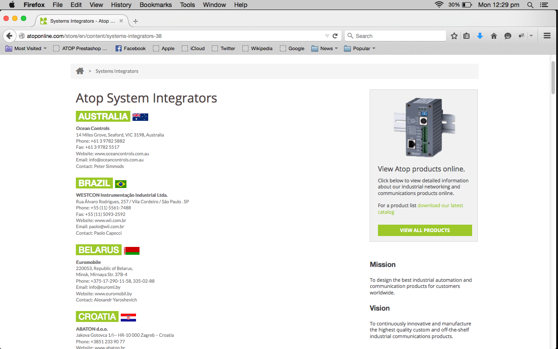Open the Apple menu

click(12, 5)
